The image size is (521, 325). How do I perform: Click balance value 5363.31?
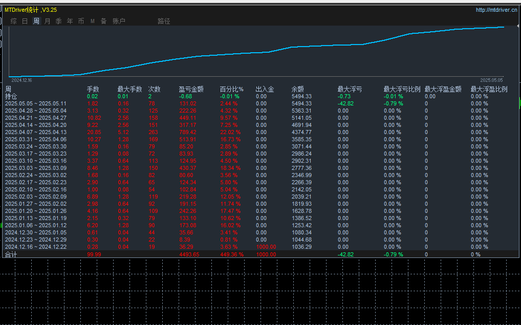[x=302, y=111]
